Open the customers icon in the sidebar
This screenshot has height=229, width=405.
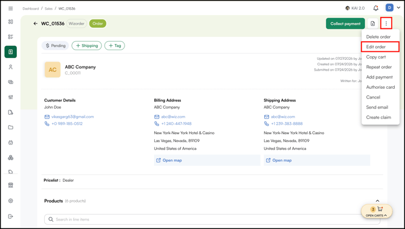tap(11, 67)
